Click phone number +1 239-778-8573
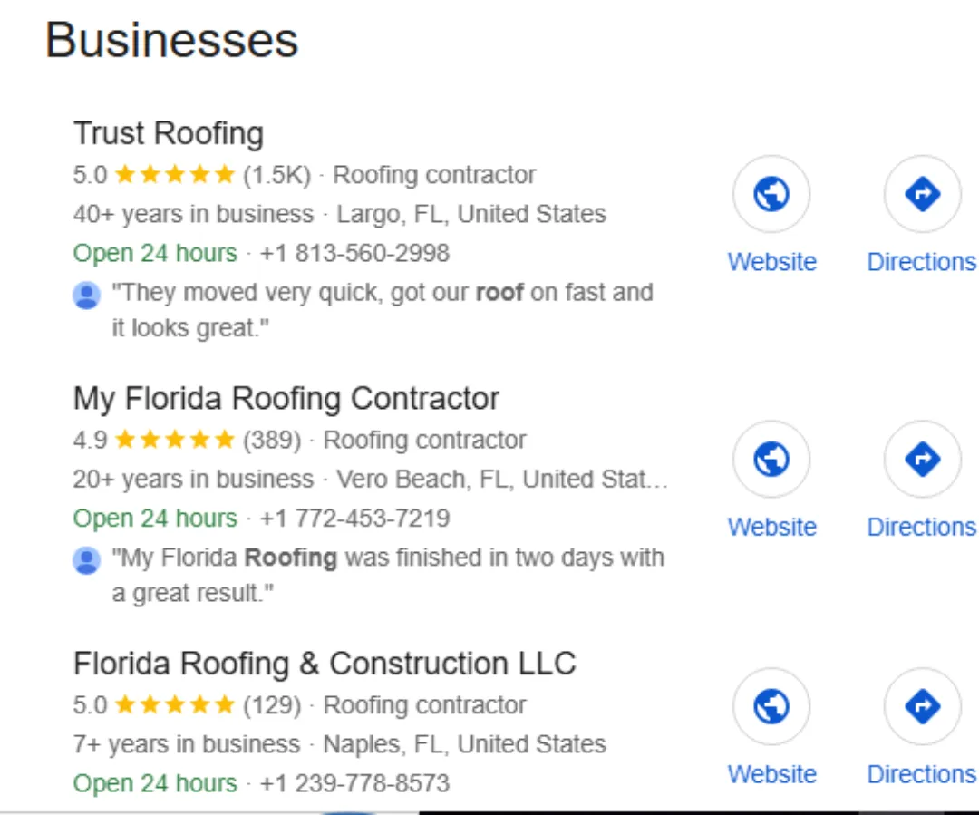Screen dimensions: 979x815 (x=354, y=783)
